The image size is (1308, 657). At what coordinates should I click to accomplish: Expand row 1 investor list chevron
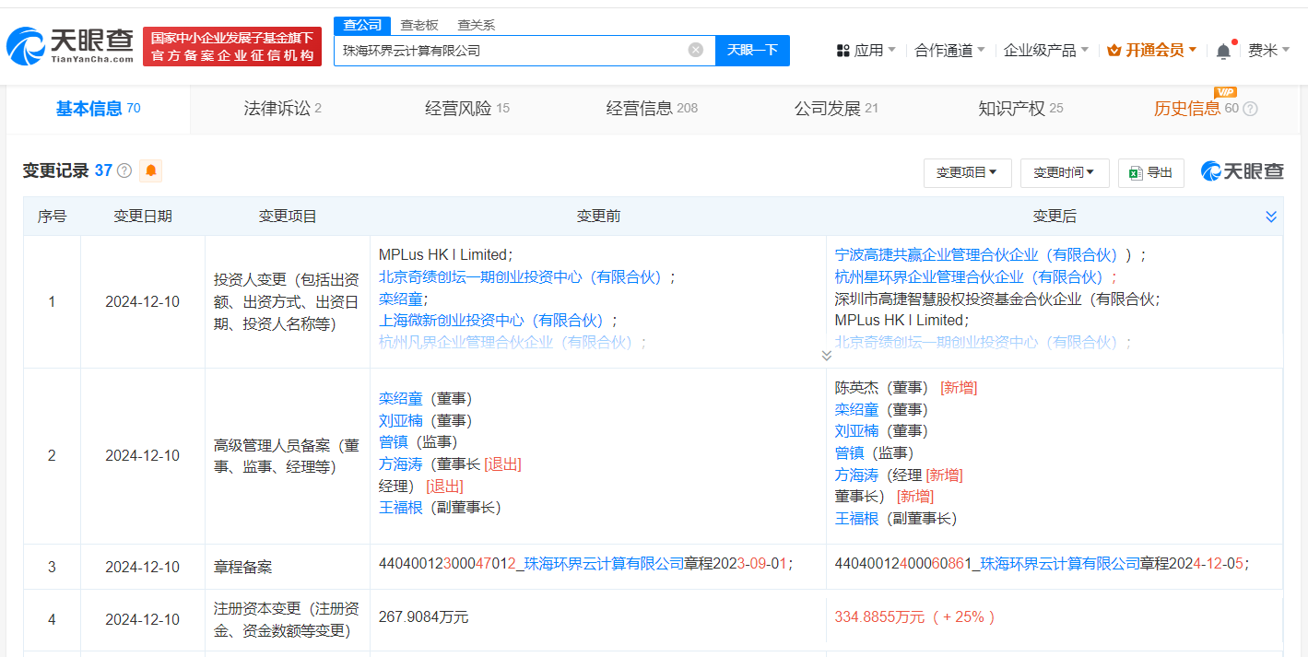[x=826, y=355]
